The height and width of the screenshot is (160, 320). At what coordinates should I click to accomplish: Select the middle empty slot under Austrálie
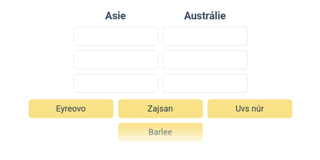tap(205, 60)
